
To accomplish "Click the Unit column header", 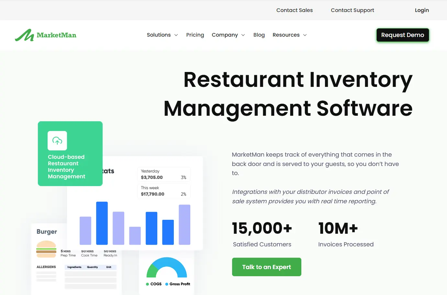I will [109, 267].
